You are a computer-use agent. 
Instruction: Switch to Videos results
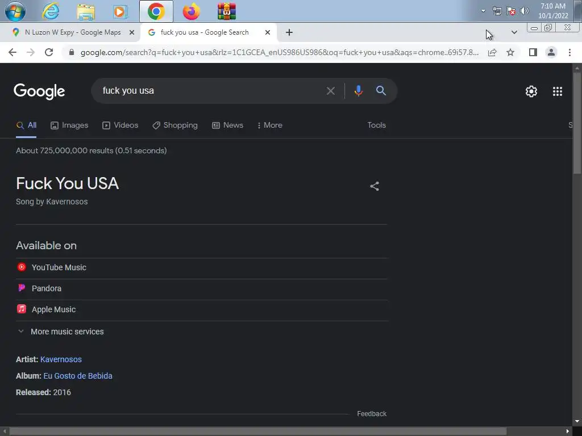point(120,125)
